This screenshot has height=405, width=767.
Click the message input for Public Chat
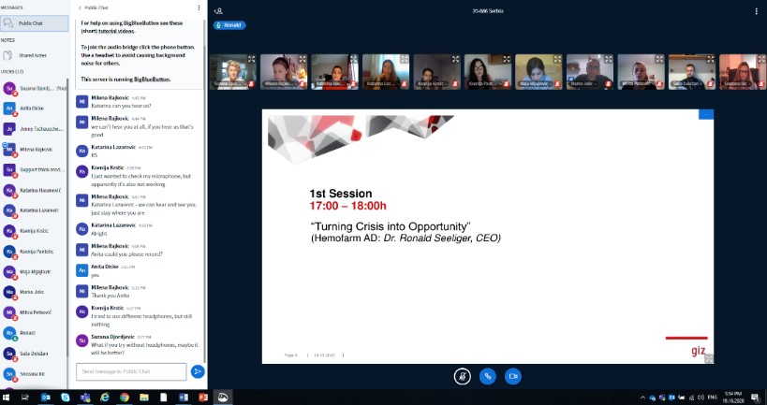[x=131, y=371]
